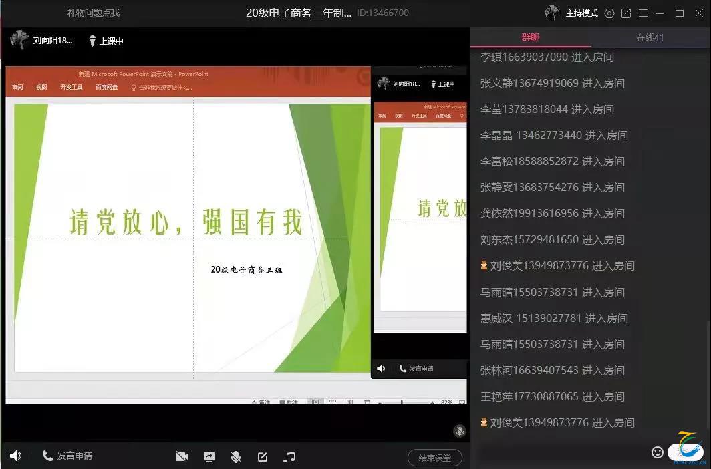
Task: Switch to the 在线41 tab
Action: pos(650,37)
